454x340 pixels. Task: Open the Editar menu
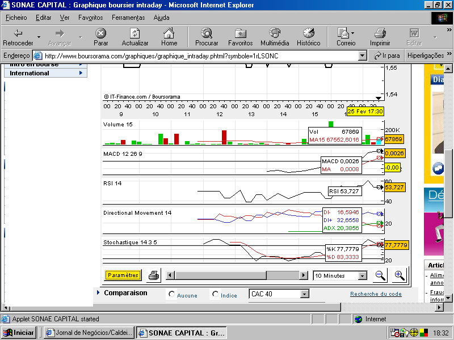[44, 18]
